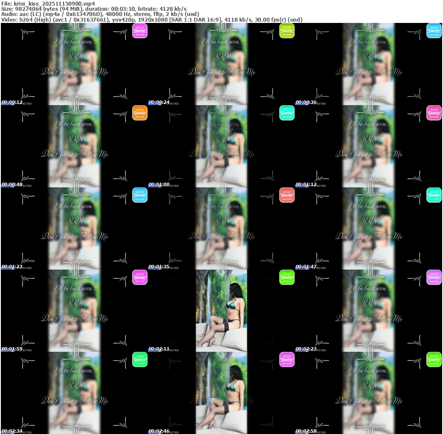Open the thumbnail frame stamped 00:00:48

(x=74, y=146)
